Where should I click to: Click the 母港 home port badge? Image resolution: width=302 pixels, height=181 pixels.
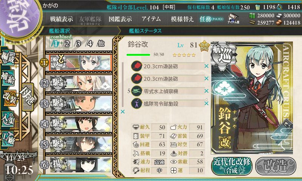pyautogui.click(x=28, y=97)
